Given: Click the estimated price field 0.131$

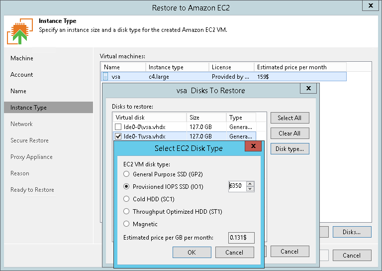Looking at the screenshot, I should click(x=241, y=238).
